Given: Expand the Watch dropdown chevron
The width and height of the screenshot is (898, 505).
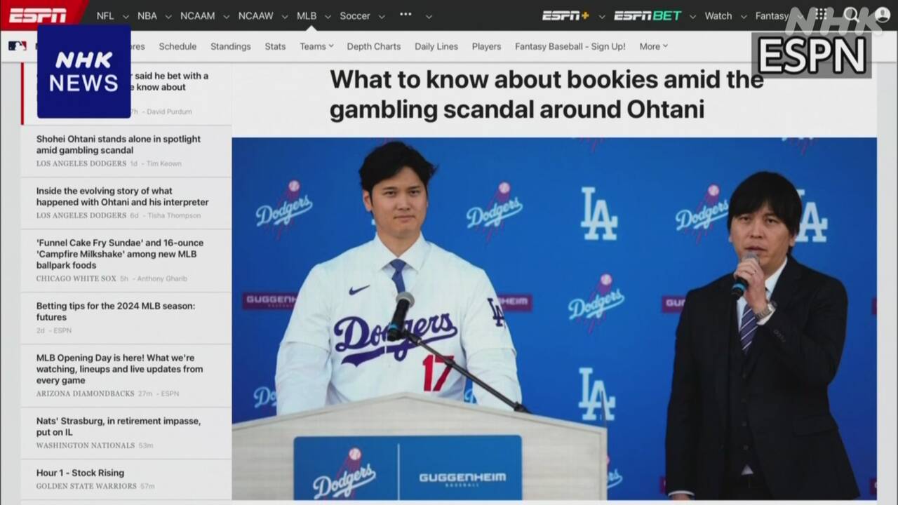Looking at the screenshot, I should click(x=743, y=16).
